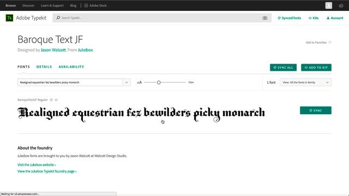
Task: Click the Adobe Typekit title text
Action: point(31,18)
